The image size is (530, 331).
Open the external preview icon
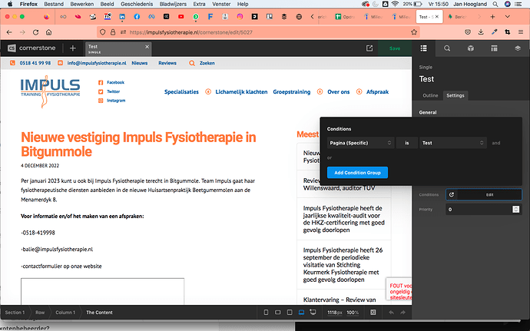(369, 48)
